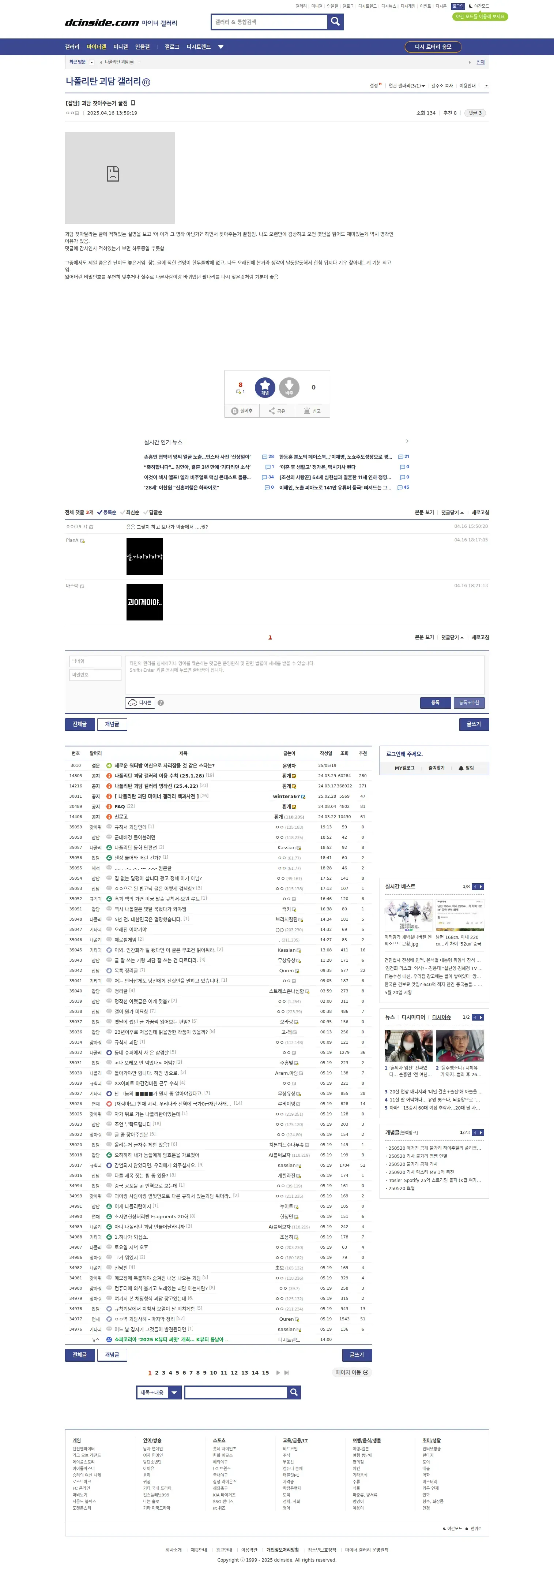Submit the comment with 등록+추천
554x1581 pixels.
[x=470, y=703]
